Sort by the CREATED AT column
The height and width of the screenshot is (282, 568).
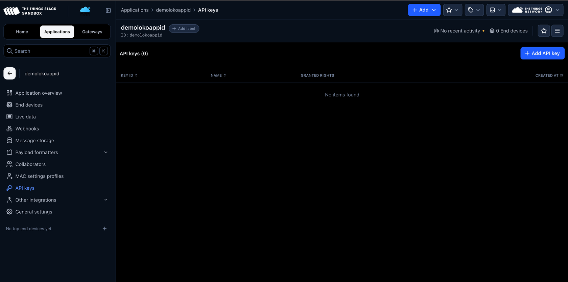pyautogui.click(x=549, y=75)
